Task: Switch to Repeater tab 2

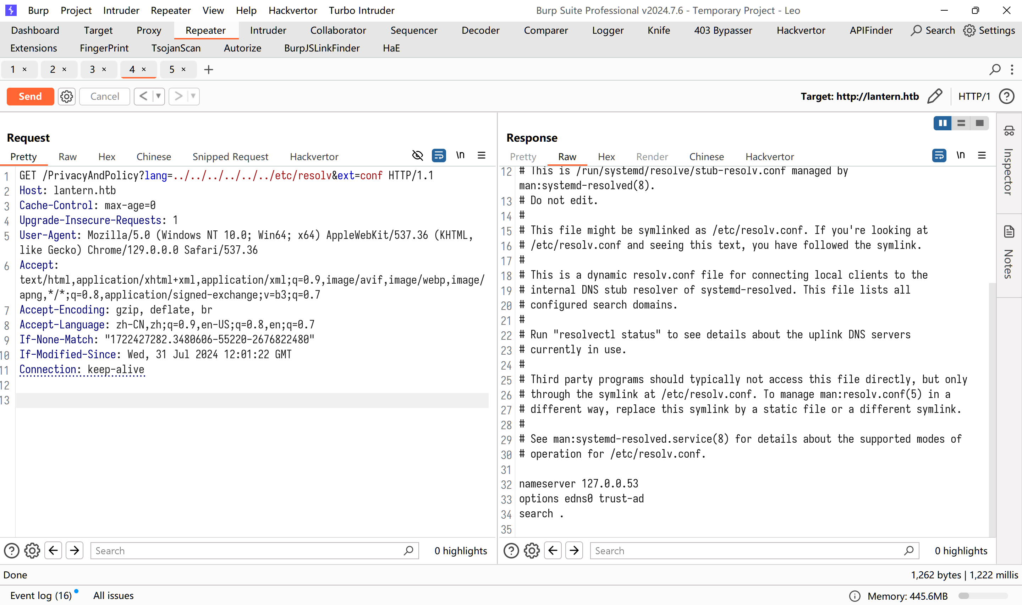Action: [53, 69]
